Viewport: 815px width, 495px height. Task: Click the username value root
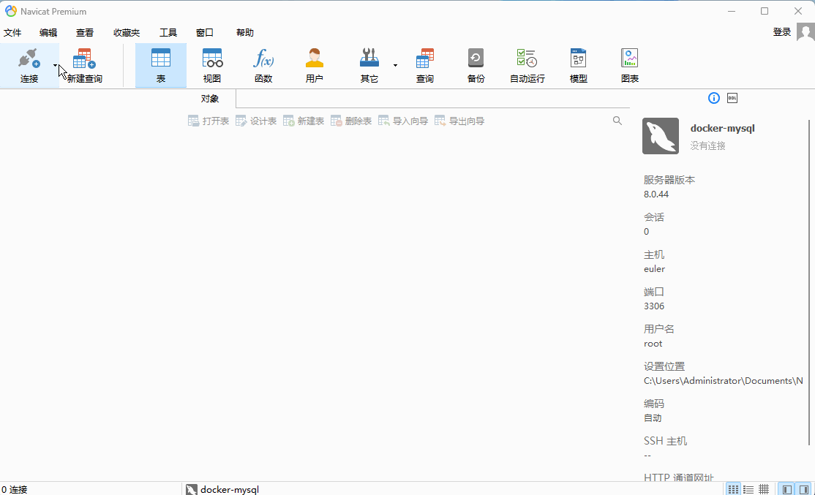click(653, 344)
